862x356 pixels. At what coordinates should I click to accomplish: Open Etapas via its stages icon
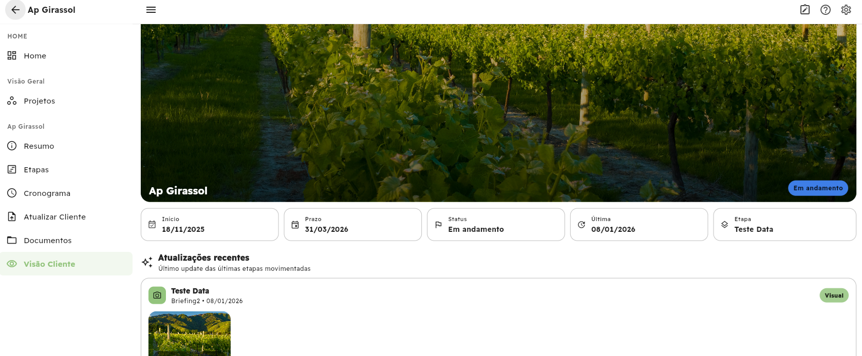(x=12, y=169)
